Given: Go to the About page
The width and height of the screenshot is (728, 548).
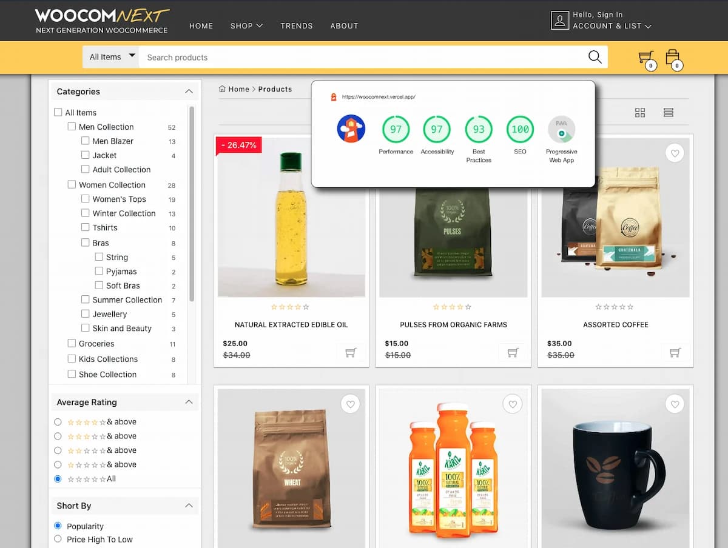Looking at the screenshot, I should point(344,26).
